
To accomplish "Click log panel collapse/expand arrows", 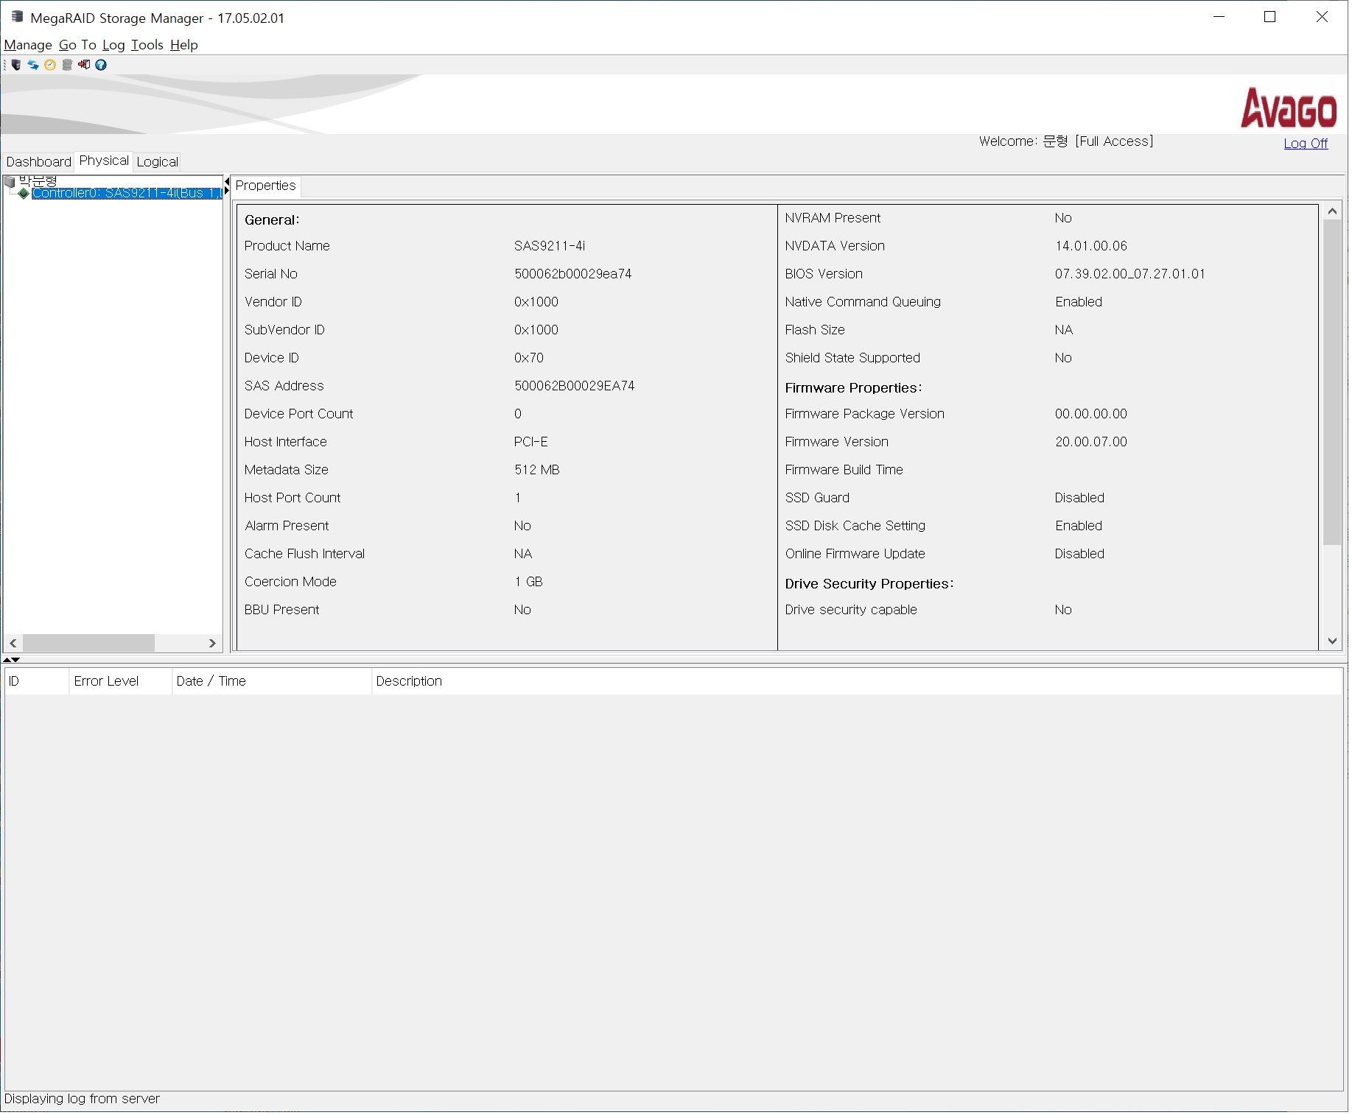I will click(x=12, y=660).
